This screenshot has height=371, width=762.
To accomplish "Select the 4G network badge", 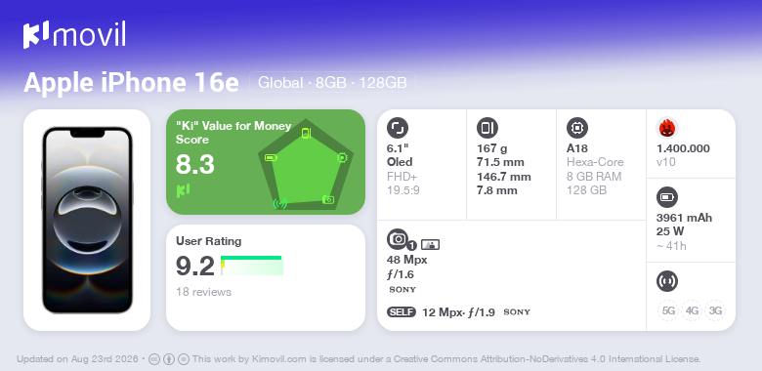I will coord(692,310).
